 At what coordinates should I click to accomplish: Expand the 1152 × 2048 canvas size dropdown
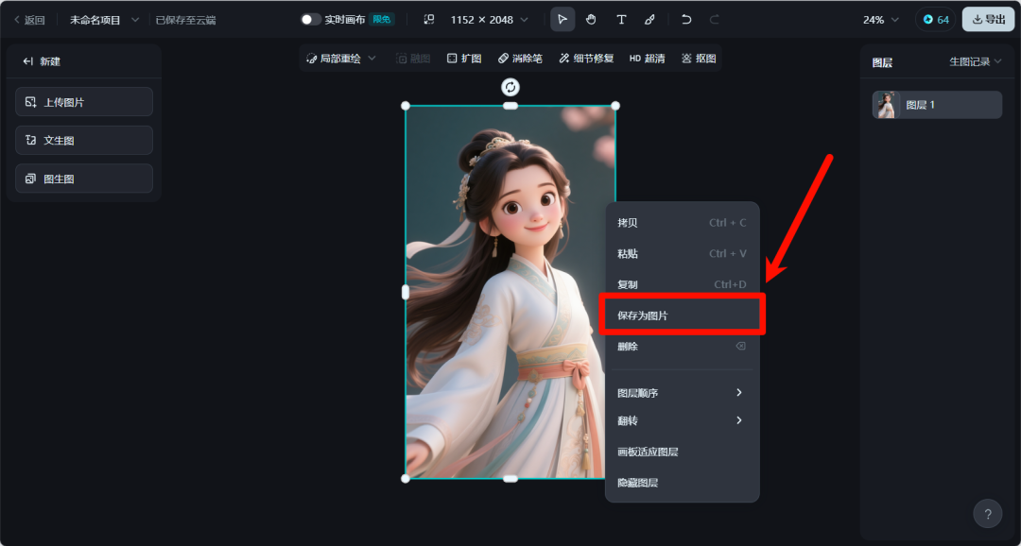489,20
